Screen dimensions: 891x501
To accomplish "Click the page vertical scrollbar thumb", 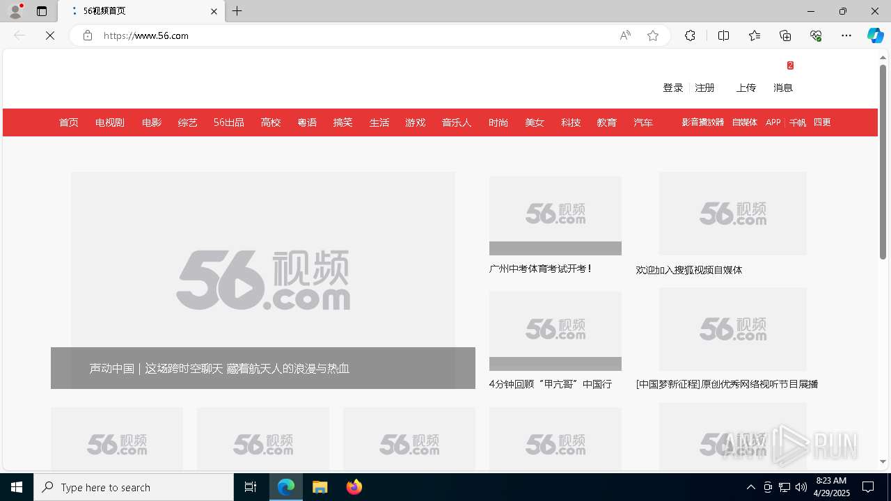I will tap(883, 161).
